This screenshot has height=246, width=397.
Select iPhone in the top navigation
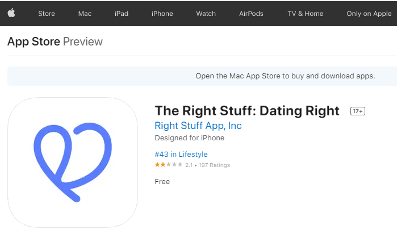(x=162, y=14)
